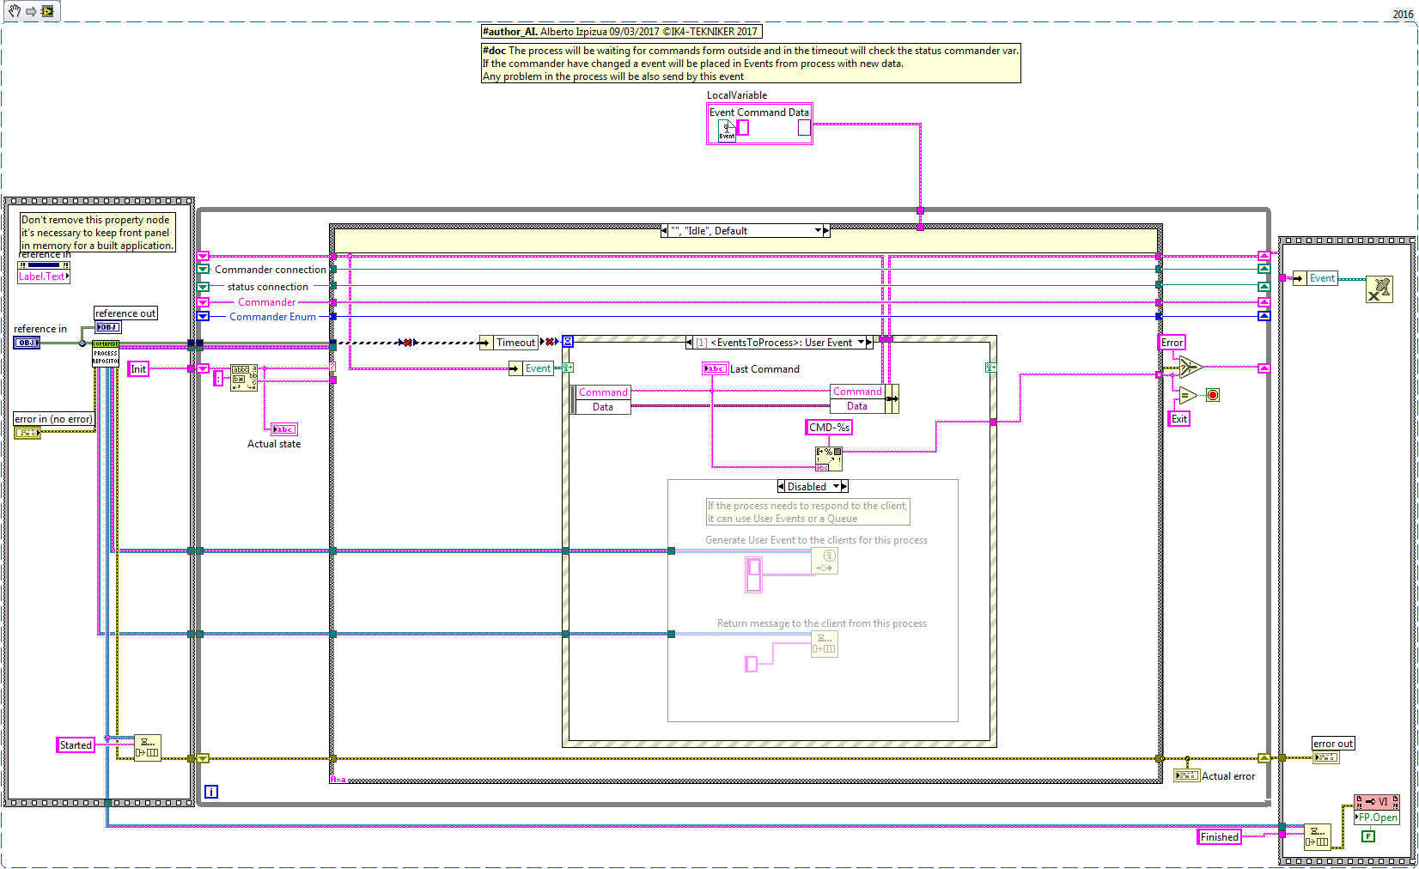The image size is (1419, 869).
Task: Click the 'reference in' OBJ terminal
Action: (x=27, y=343)
